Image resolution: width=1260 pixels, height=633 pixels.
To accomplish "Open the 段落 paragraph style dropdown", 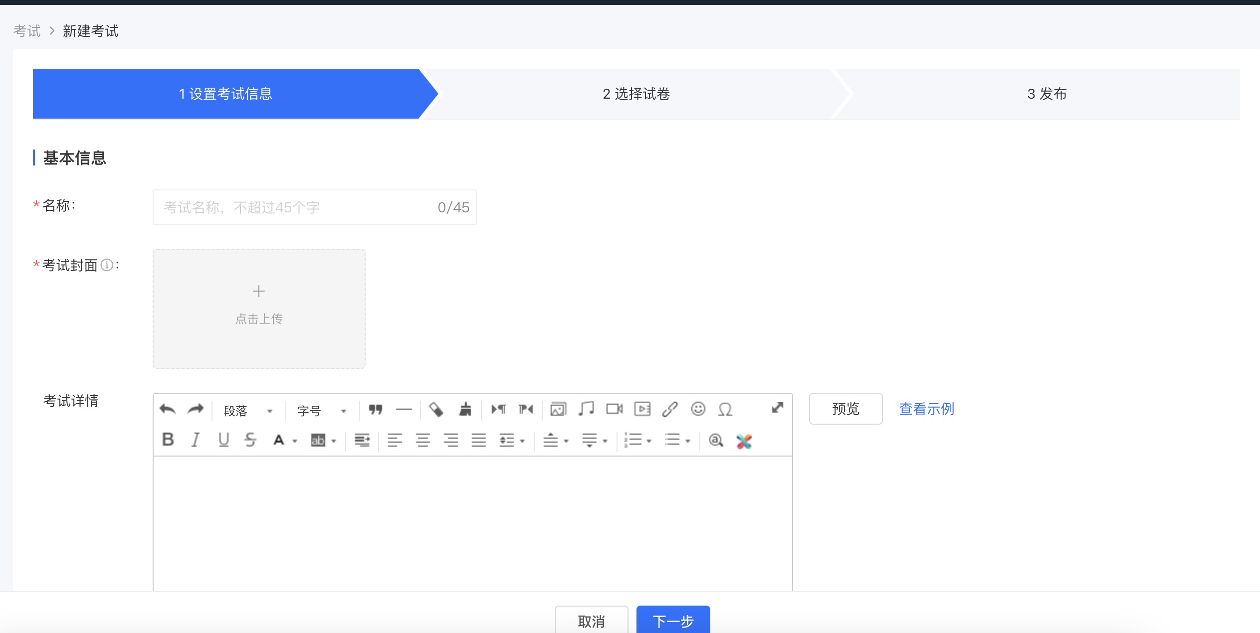I will (x=248, y=411).
